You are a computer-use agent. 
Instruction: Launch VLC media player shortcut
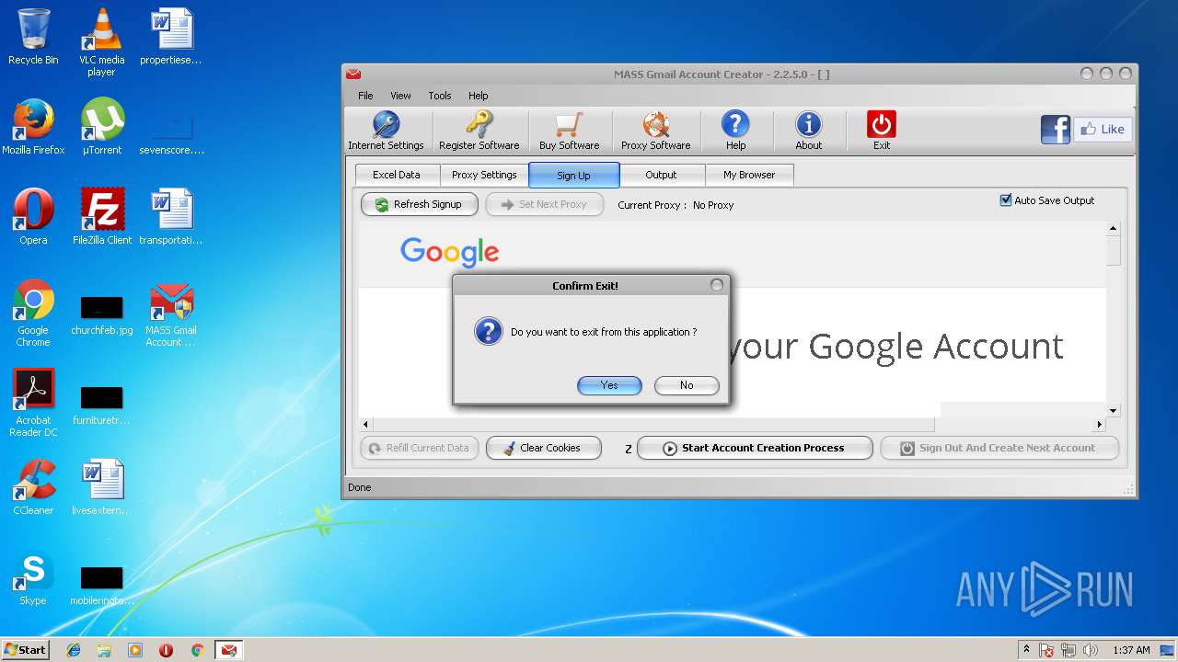coord(101,42)
